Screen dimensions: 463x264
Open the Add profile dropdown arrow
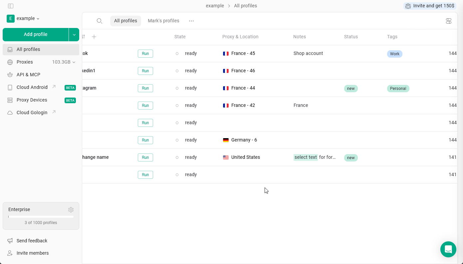pos(74,34)
